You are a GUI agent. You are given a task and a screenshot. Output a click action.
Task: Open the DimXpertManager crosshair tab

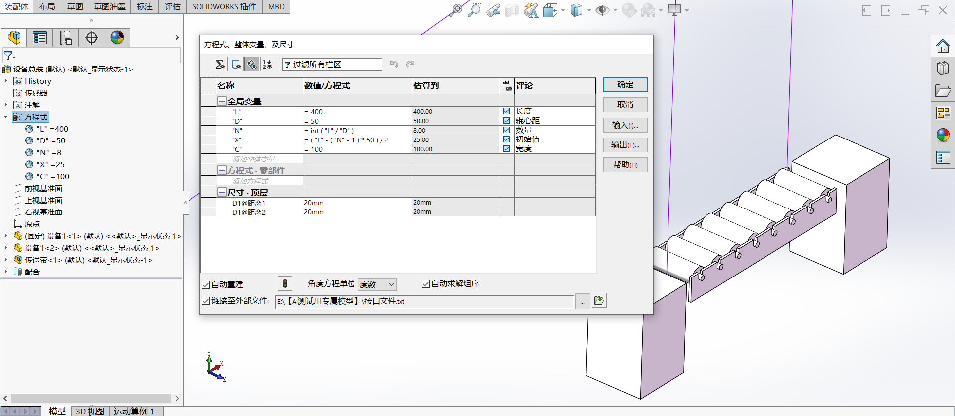point(92,38)
